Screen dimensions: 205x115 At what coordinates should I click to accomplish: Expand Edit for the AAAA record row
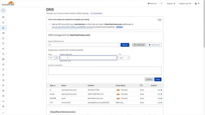click(x=160, y=94)
